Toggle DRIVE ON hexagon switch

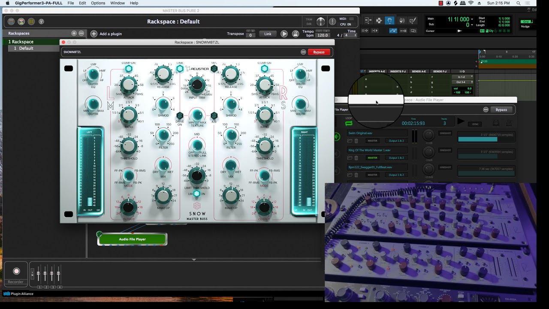coord(180,115)
